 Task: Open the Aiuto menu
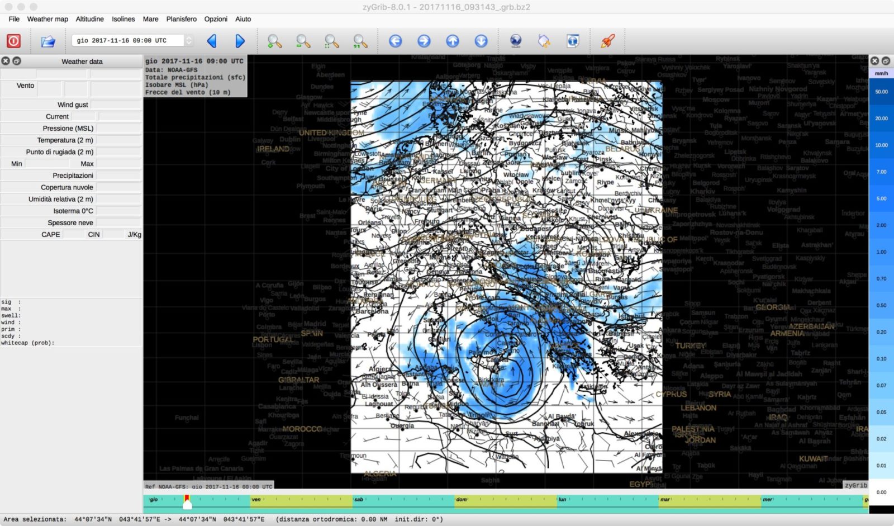tap(243, 19)
